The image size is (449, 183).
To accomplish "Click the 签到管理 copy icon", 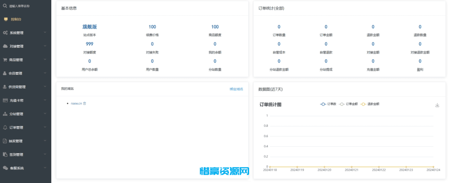I will tap(5, 155).
